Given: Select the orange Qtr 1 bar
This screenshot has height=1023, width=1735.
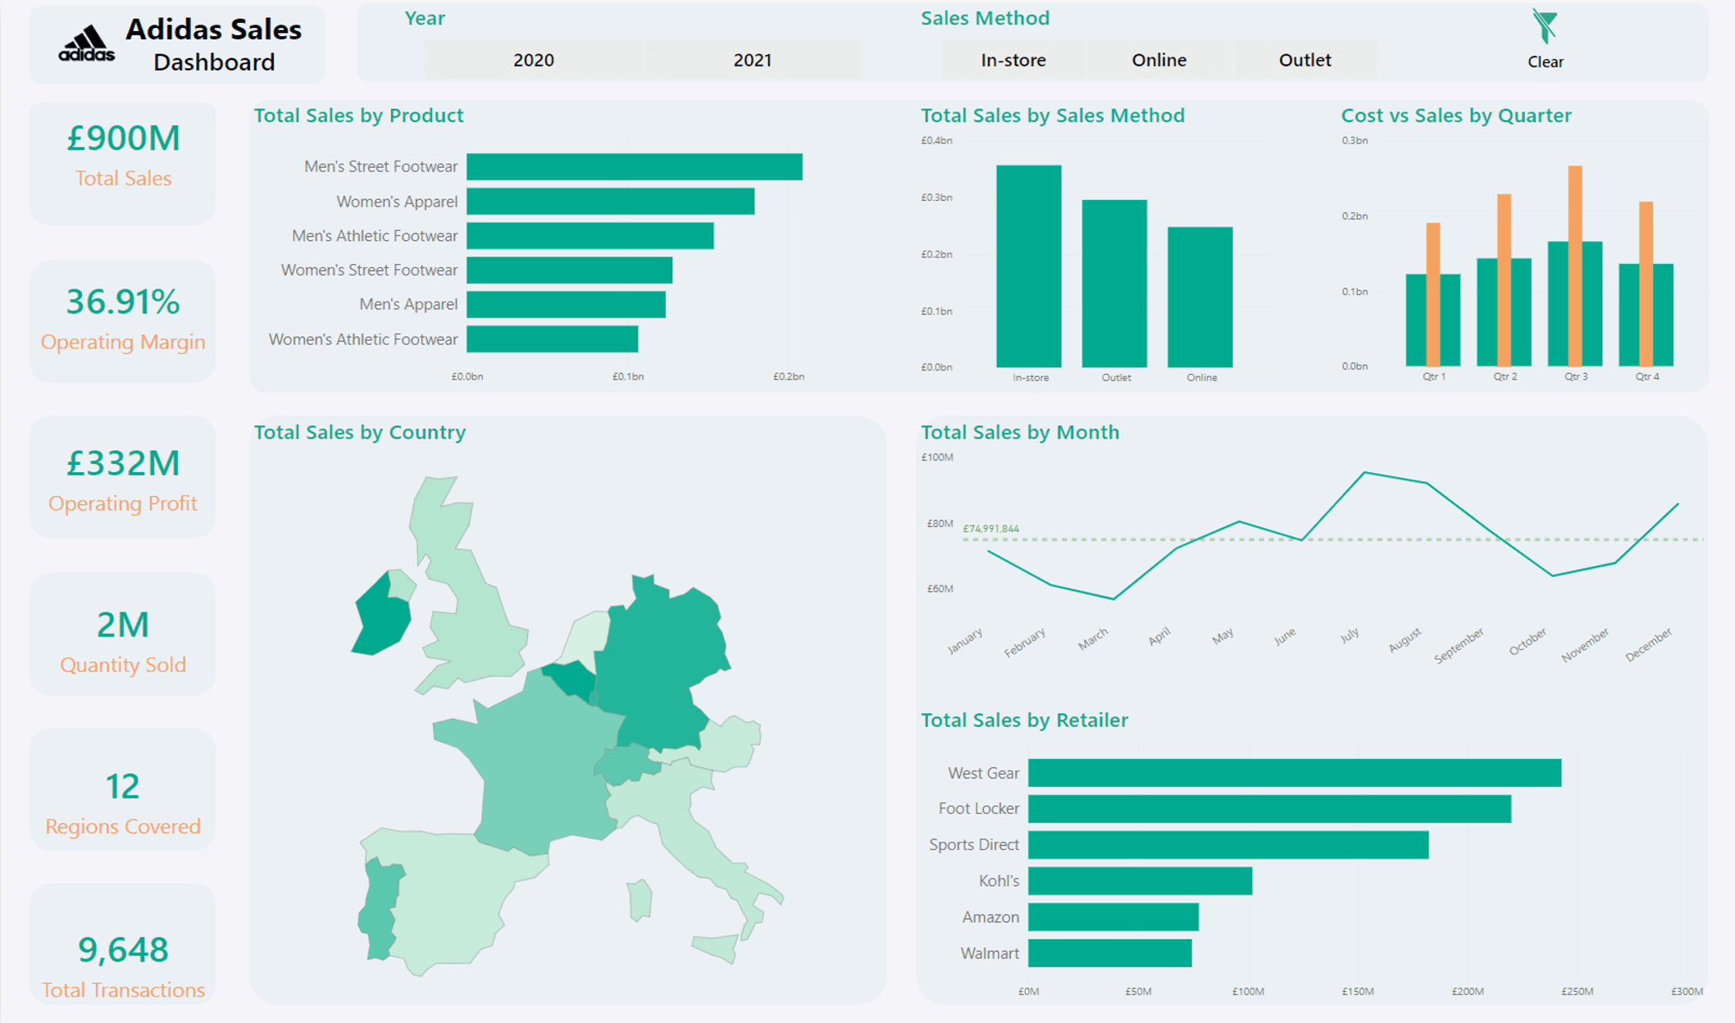Looking at the screenshot, I should tap(1433, 294).
